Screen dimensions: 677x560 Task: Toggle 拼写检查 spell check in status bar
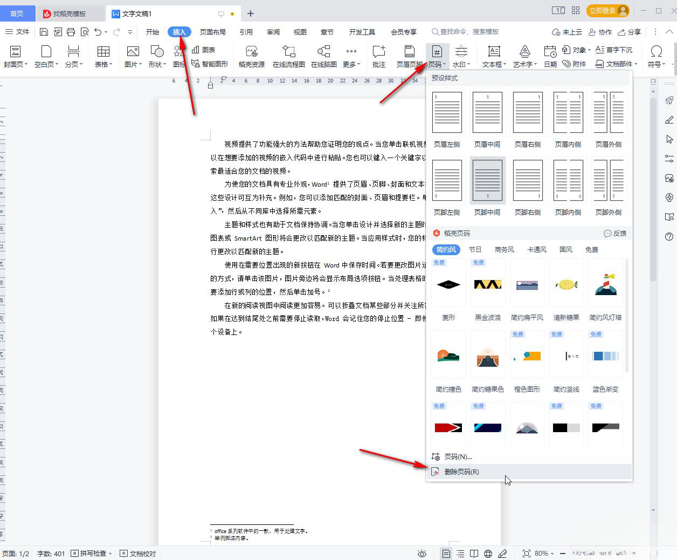tap(91, 554)
